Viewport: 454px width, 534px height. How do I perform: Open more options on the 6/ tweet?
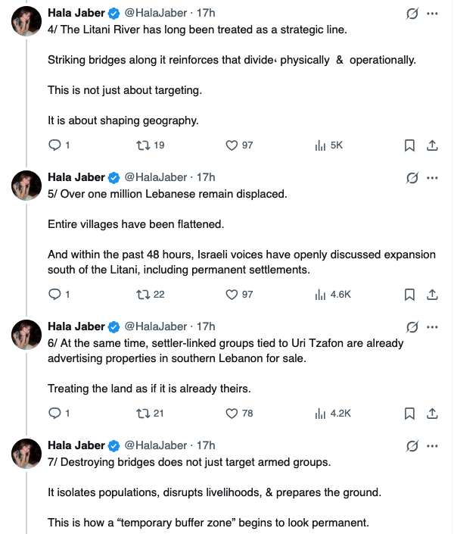coord(432,327)
